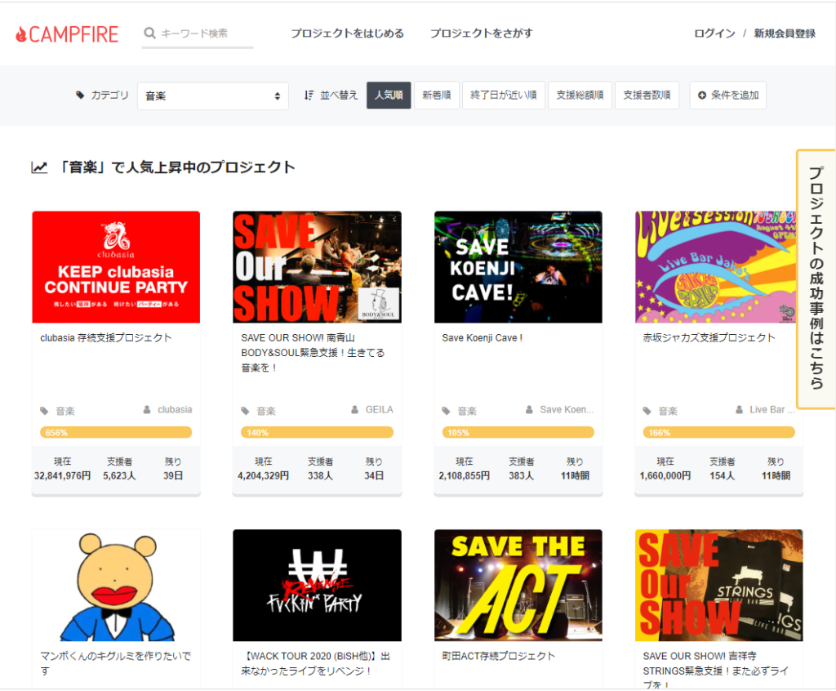836x691 pixels.
Task: Click the user icon beside clubasia owner
Action: tap(147, 410)
